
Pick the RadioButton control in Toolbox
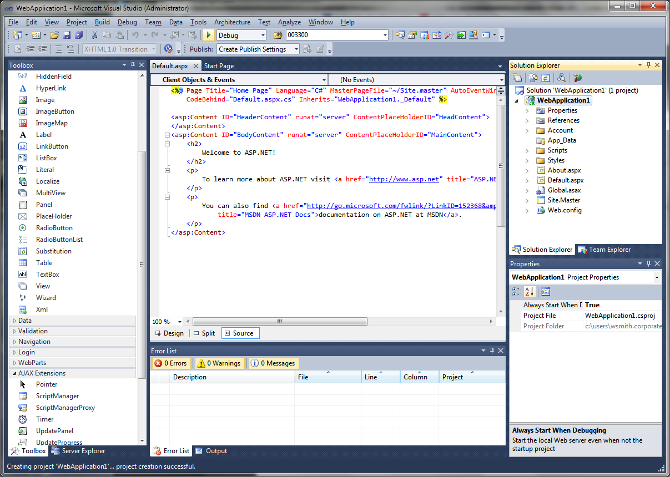(x=54, y=228)
